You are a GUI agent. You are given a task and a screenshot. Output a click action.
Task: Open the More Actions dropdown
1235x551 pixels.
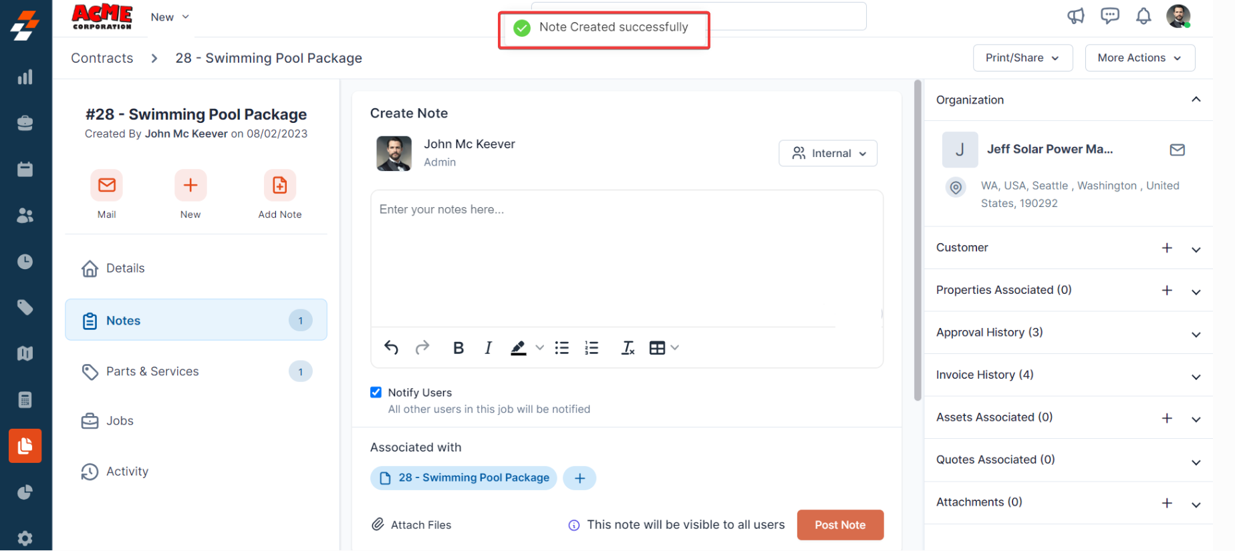click(1139, 58)
